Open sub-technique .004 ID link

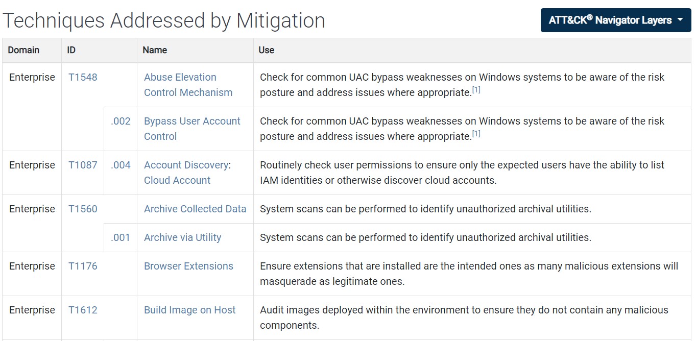pos(121,165)
